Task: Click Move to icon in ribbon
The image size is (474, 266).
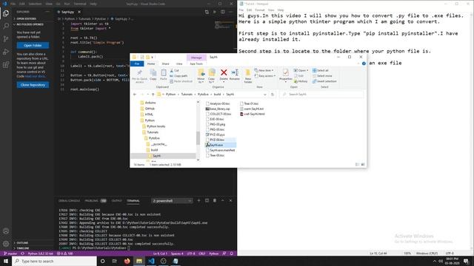Action: [x=201, y=75]
